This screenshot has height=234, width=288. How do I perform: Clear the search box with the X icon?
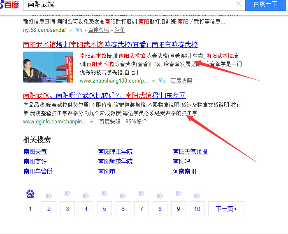pyautogui.click(x=239, y=4)
